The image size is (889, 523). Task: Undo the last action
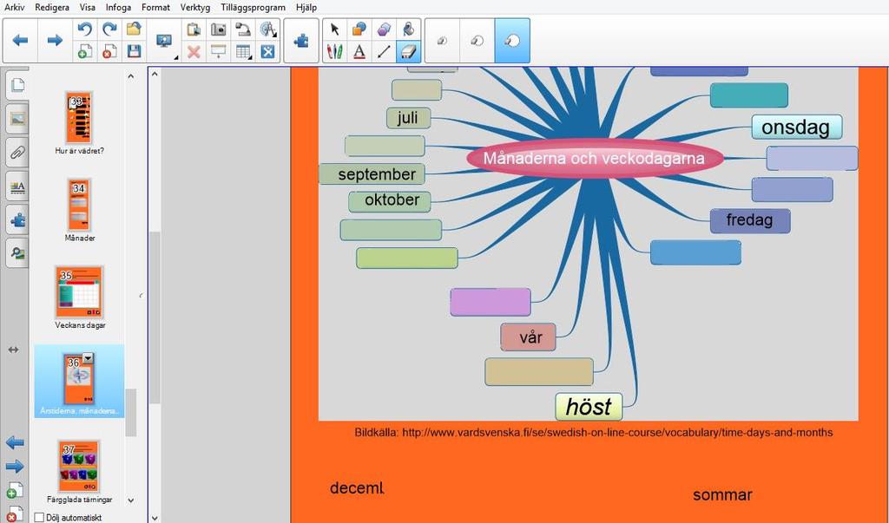[84, 29]
